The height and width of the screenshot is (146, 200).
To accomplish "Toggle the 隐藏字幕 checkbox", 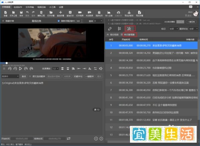I will pyautogui.click(x=3, y=21).
